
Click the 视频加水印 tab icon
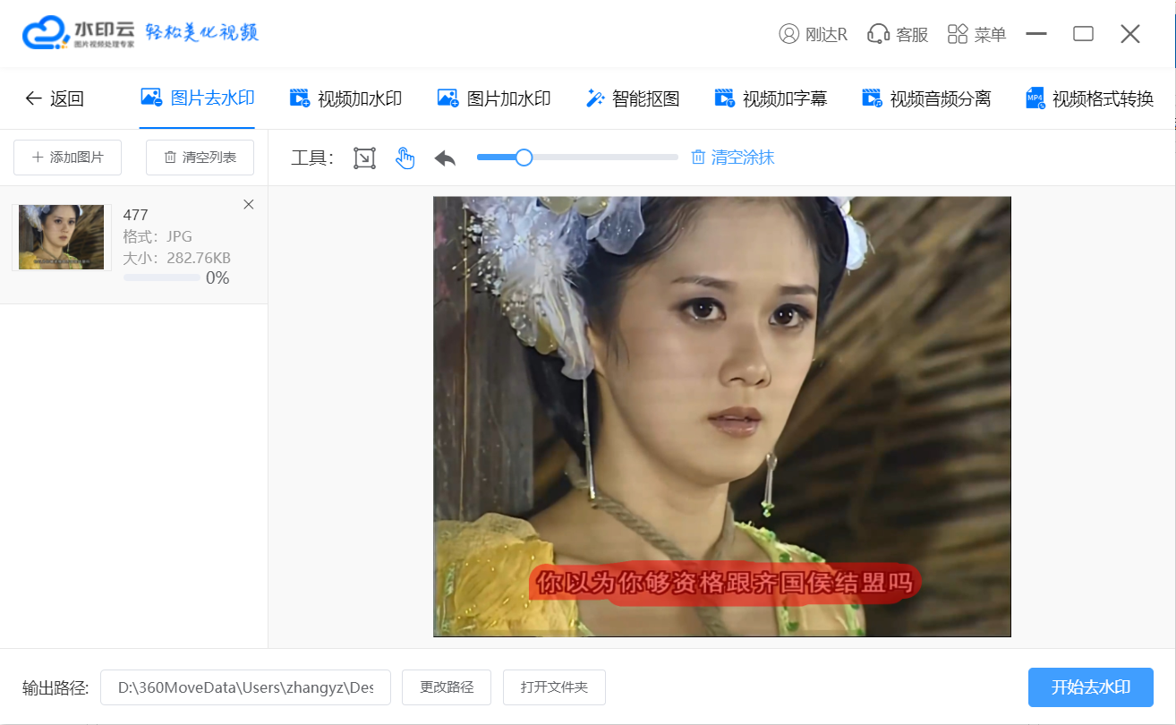point(300,98)
